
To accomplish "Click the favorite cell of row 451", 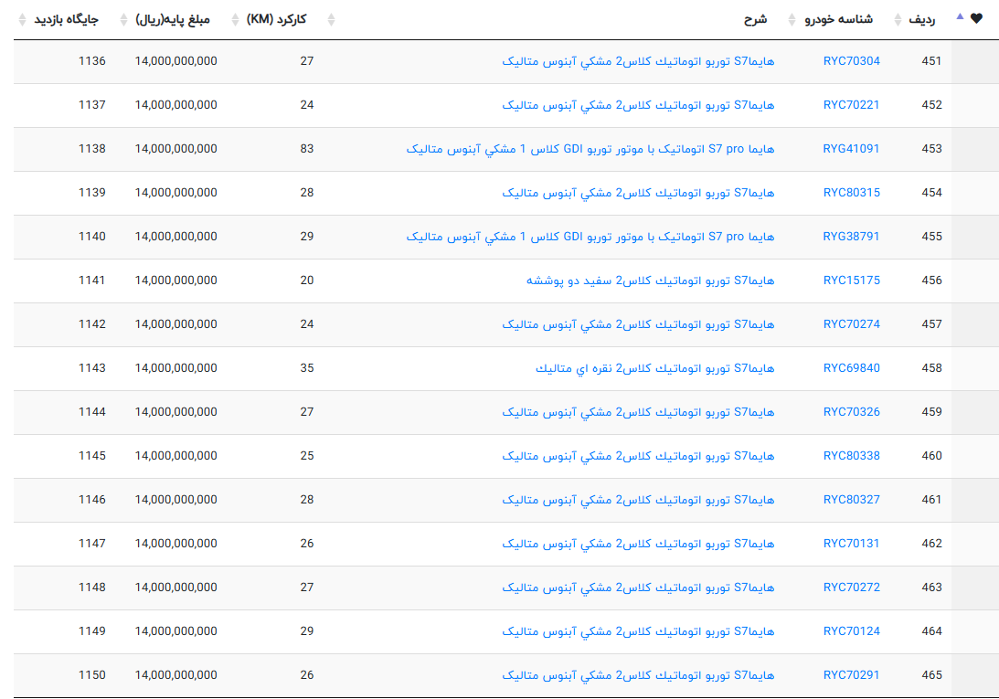I will pyautogui.click(x=975, y=62).
